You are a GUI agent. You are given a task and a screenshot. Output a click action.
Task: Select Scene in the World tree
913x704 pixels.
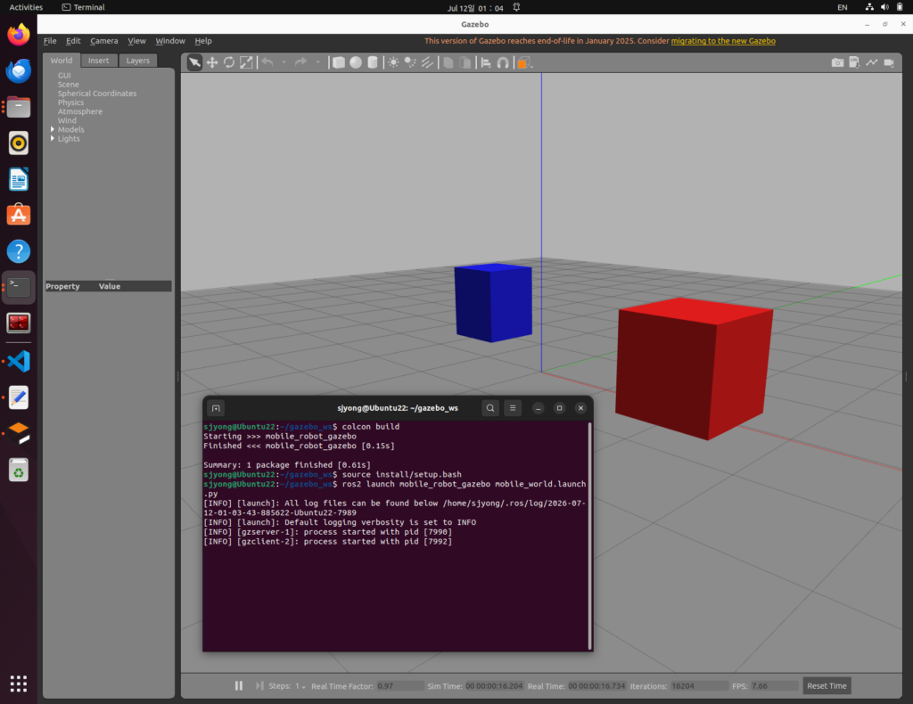[x=68, y=85]
